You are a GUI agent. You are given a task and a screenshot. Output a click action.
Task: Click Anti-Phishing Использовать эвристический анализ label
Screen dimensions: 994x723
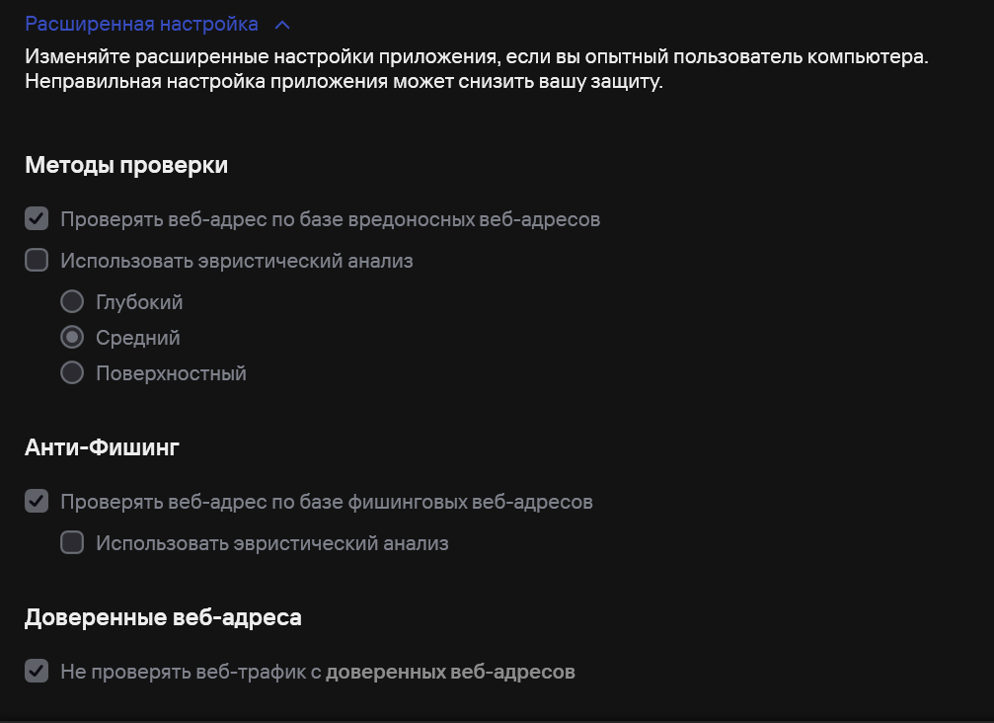click(x=272, y=543)
